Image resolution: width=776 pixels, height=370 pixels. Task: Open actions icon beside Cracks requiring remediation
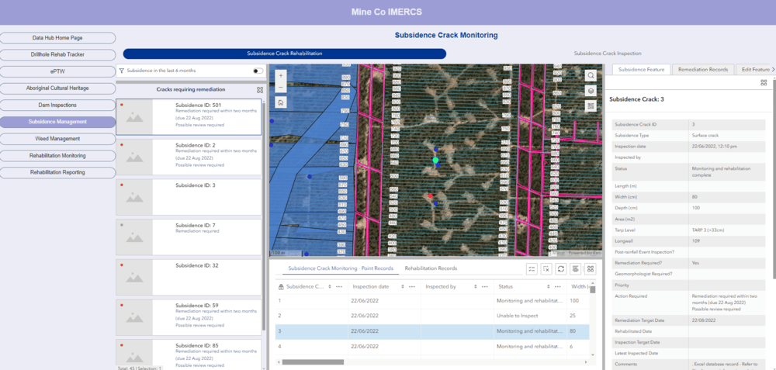[260, 90]
